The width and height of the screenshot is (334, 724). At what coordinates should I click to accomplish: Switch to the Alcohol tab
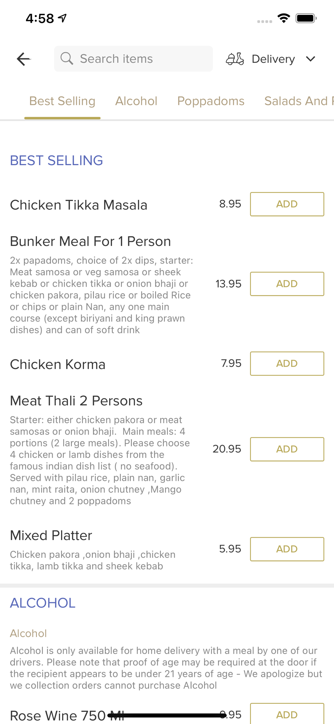[136, 101]
